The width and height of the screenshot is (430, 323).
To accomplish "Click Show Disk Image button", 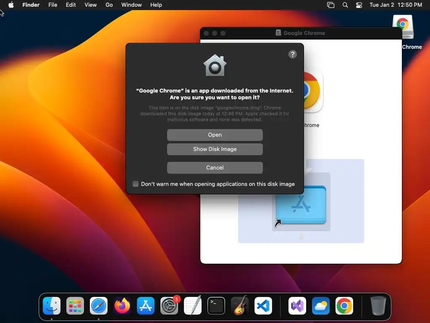I will [215, 149].
